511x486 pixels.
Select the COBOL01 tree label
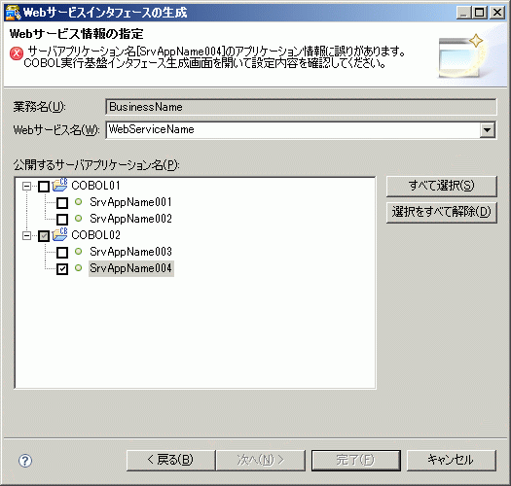[95, 186]
